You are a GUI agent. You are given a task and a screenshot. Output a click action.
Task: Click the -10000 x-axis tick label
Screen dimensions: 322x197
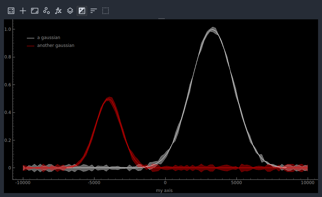[x=23, y=183]
